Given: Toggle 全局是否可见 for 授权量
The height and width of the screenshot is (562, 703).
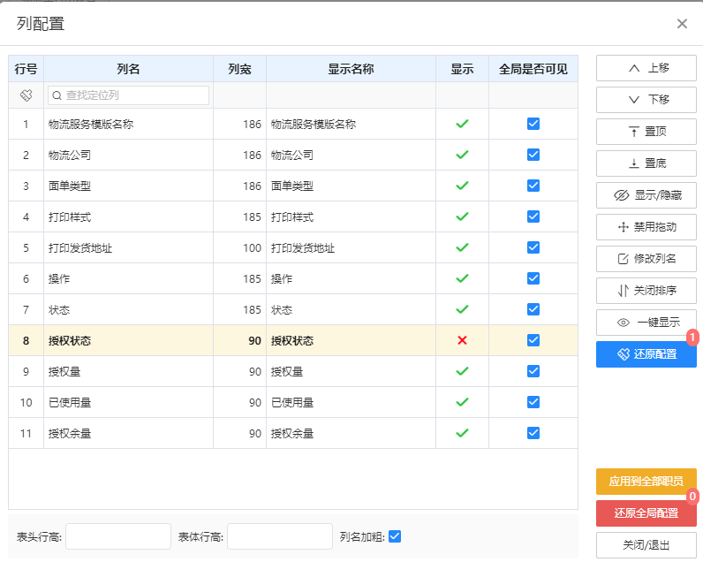Looking at the screenshot, I should pos(533,371).
